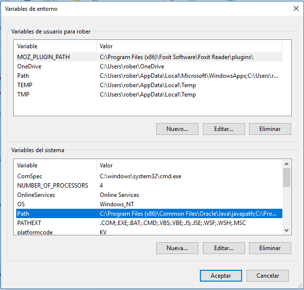This screenshot has height=290, width=304.
Task: Click the Online Services value
Action: tap(119, 195)
